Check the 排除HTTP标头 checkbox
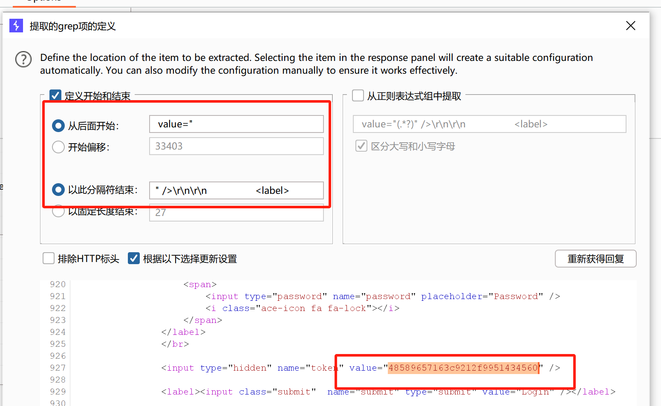This screenshot has height=406, width=661. pos(49,259)
